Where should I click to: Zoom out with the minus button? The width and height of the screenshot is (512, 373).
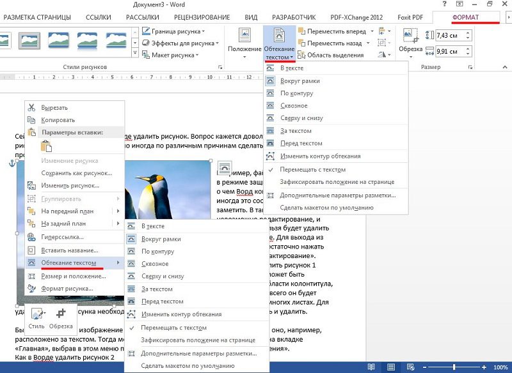click(425, 367)
